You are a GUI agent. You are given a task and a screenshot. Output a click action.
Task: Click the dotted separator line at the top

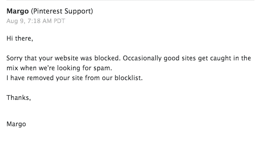(x=130, y=0)
